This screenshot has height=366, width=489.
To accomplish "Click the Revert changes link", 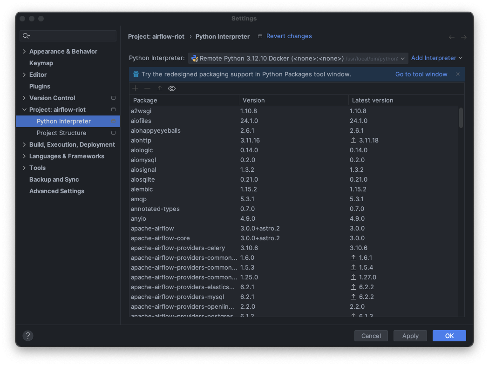I will coord(289,36).
